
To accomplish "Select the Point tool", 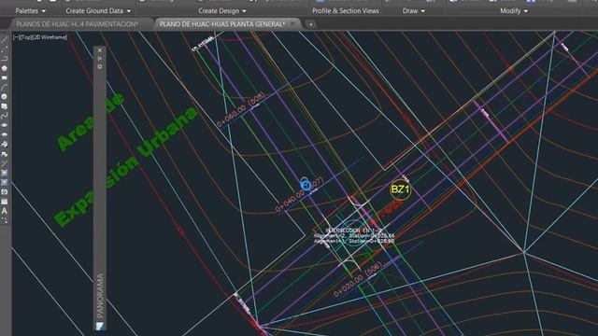I will coord(4,163).
